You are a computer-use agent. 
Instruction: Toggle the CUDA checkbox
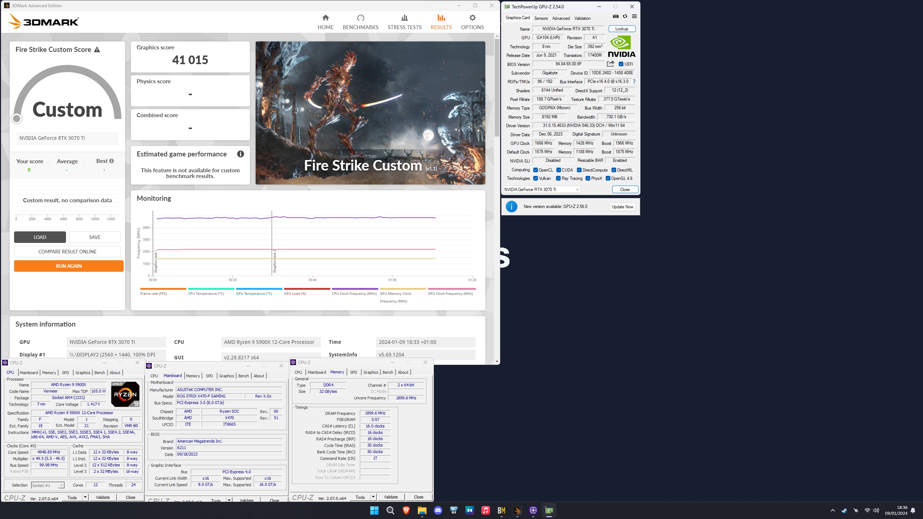tap(558, 170)
